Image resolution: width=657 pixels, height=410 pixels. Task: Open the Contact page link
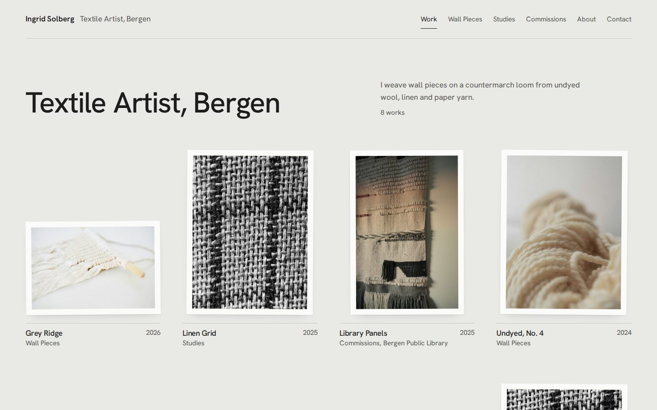click(x=619, y=19)
